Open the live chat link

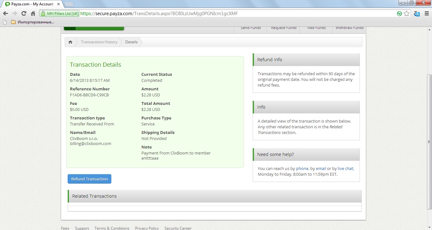pyautogui.click(x=345, y=169)
